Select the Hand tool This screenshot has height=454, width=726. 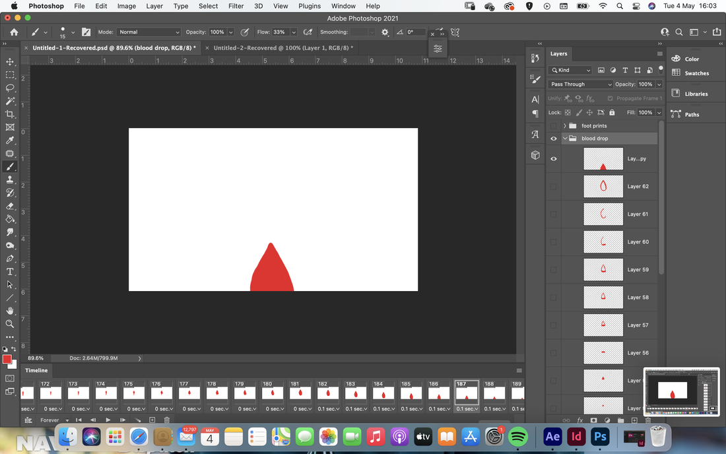(10, 311)
